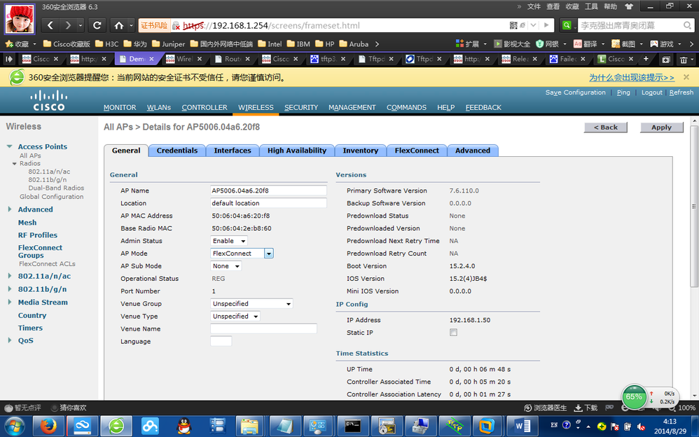Image resolution: width=699 pixels, height=437 pixels.
Task: Click the Location input field
Action: click(268, 203)
